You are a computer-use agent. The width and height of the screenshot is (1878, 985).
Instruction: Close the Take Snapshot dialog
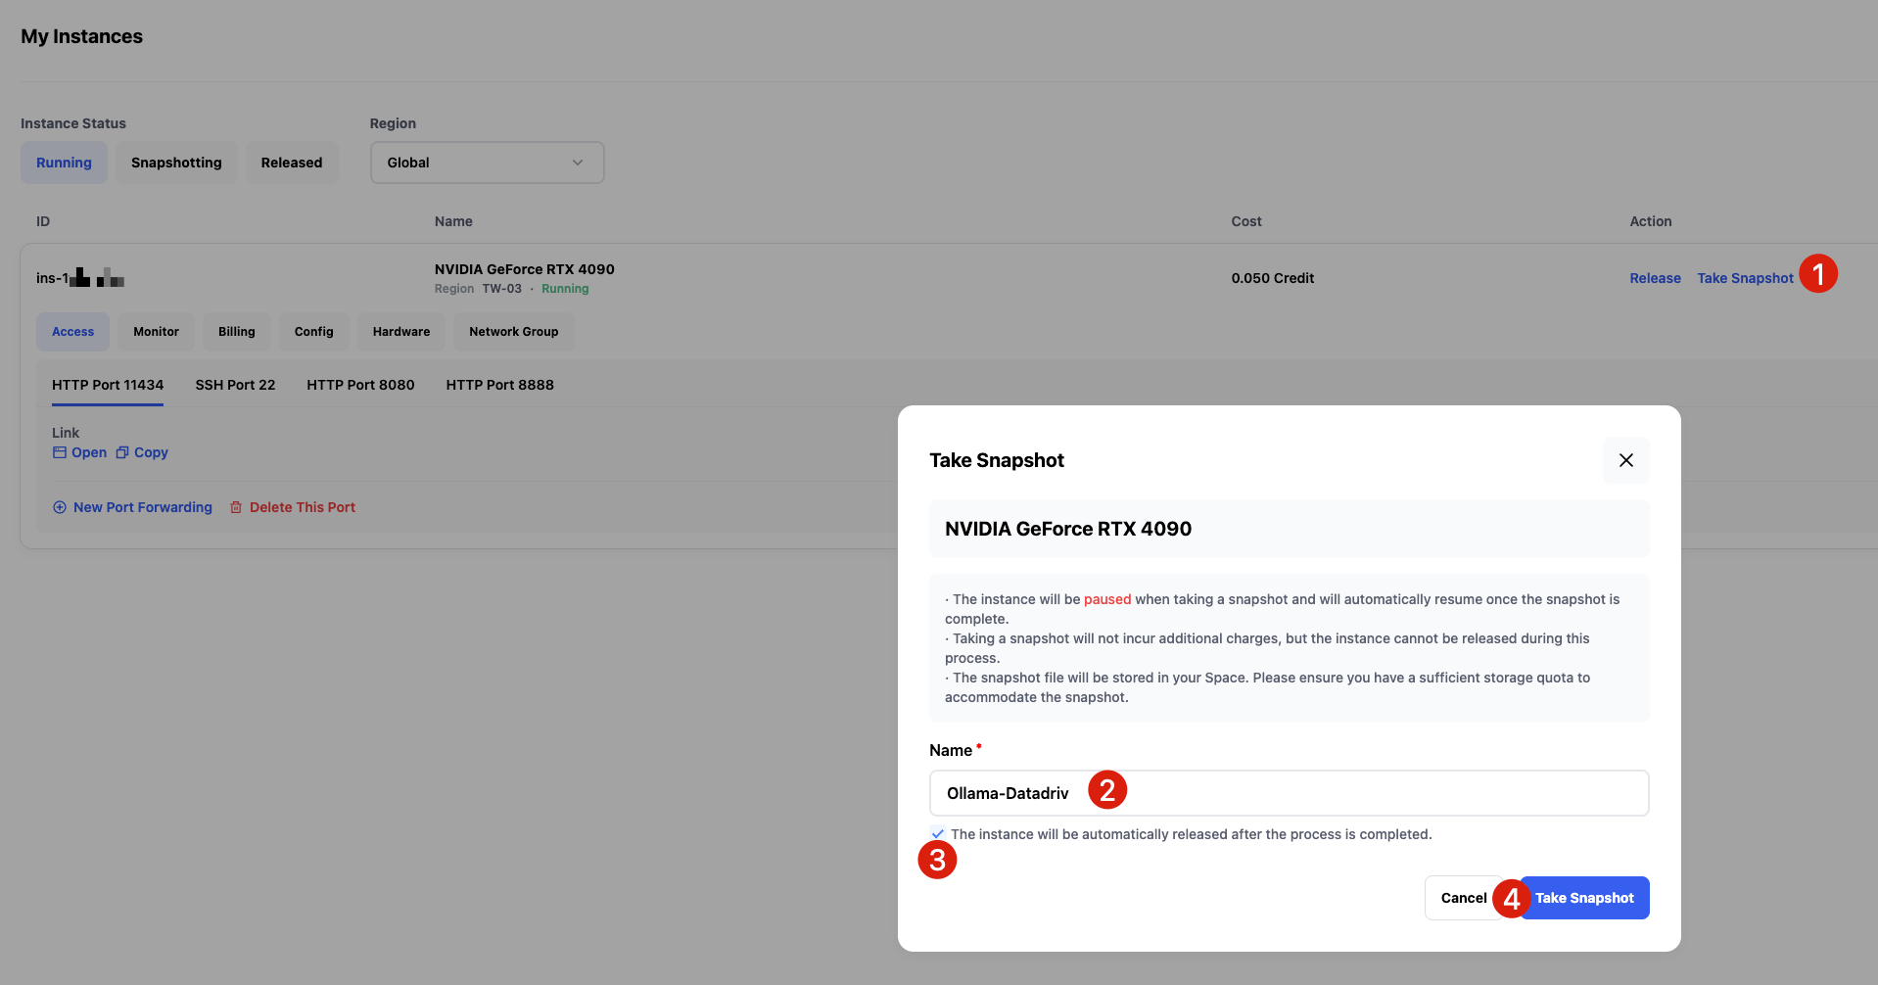point(1625,460)
